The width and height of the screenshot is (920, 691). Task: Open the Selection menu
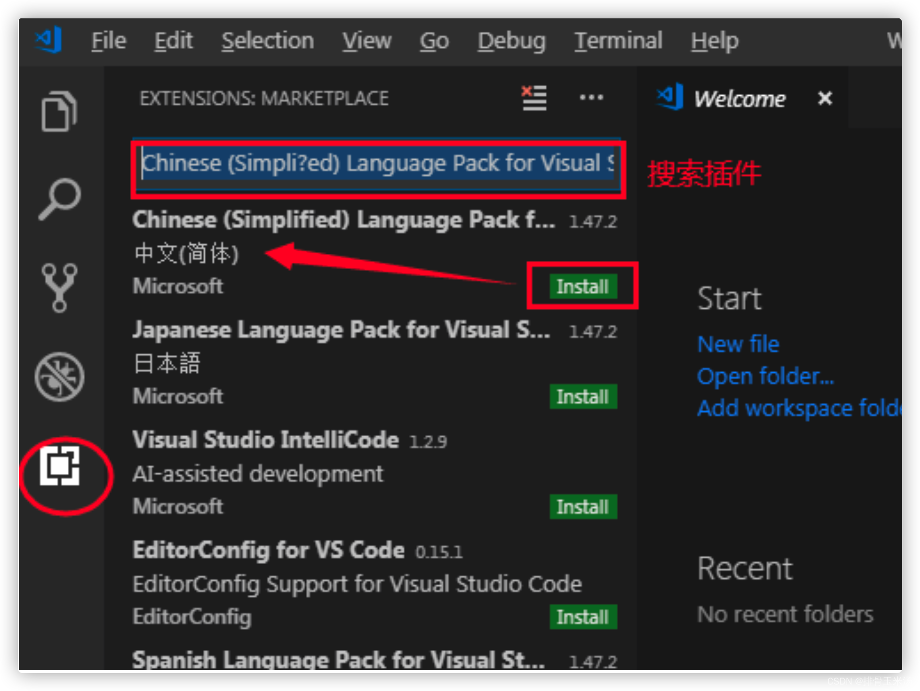268,41
